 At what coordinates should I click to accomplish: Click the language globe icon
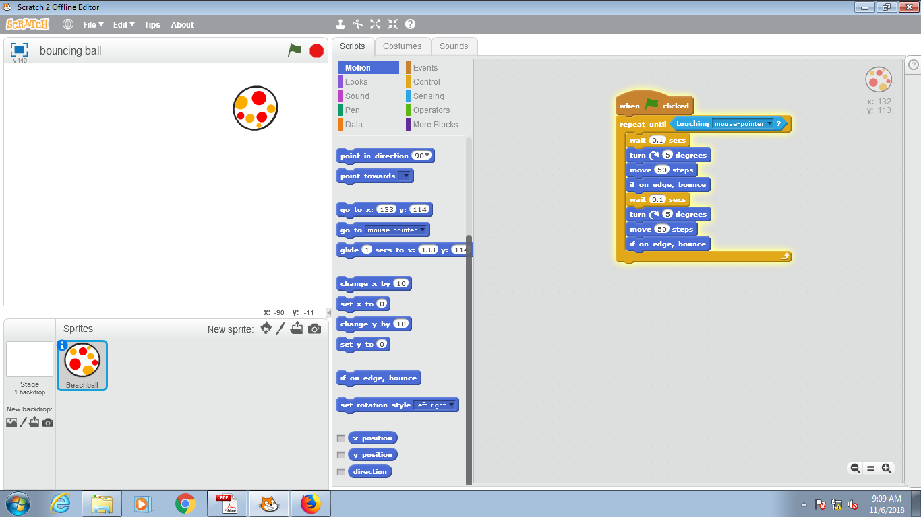point(67,24)
